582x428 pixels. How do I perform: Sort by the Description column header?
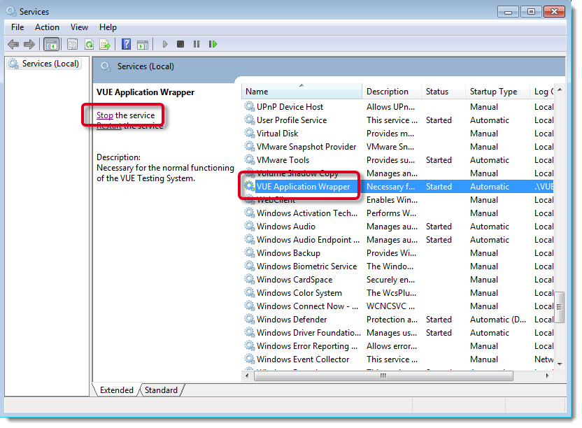392,92
